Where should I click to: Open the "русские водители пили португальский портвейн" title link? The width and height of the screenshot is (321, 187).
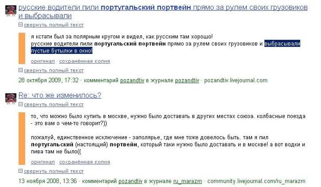coord(163,11)
